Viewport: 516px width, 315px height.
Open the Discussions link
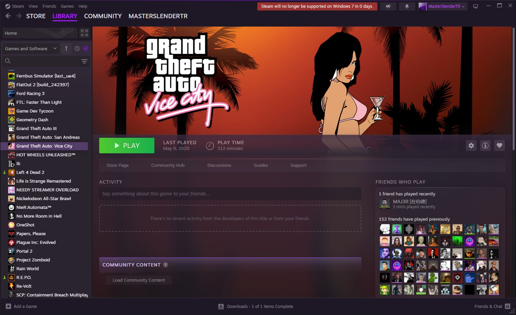219,165
